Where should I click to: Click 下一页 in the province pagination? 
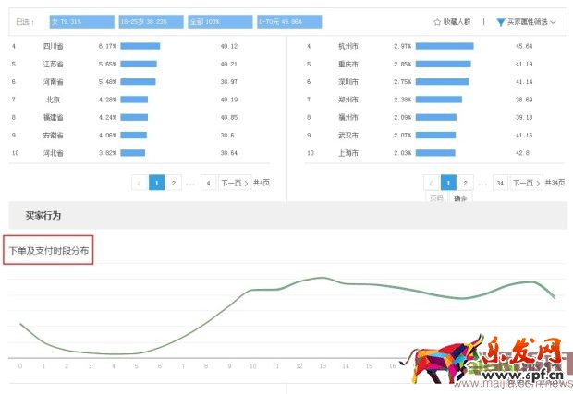pyautogui.click(x=232, y=183)
